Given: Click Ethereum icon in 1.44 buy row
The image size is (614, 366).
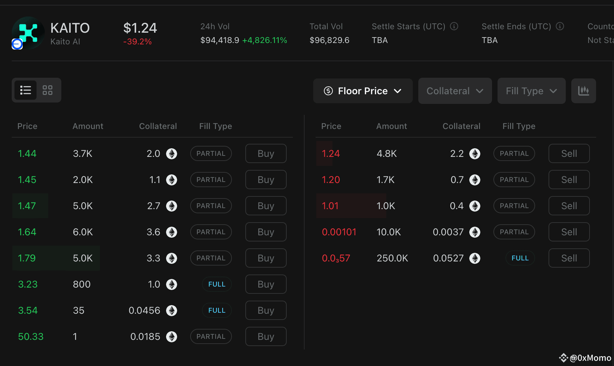Looking at the screenshot, I should coord(172,154).
